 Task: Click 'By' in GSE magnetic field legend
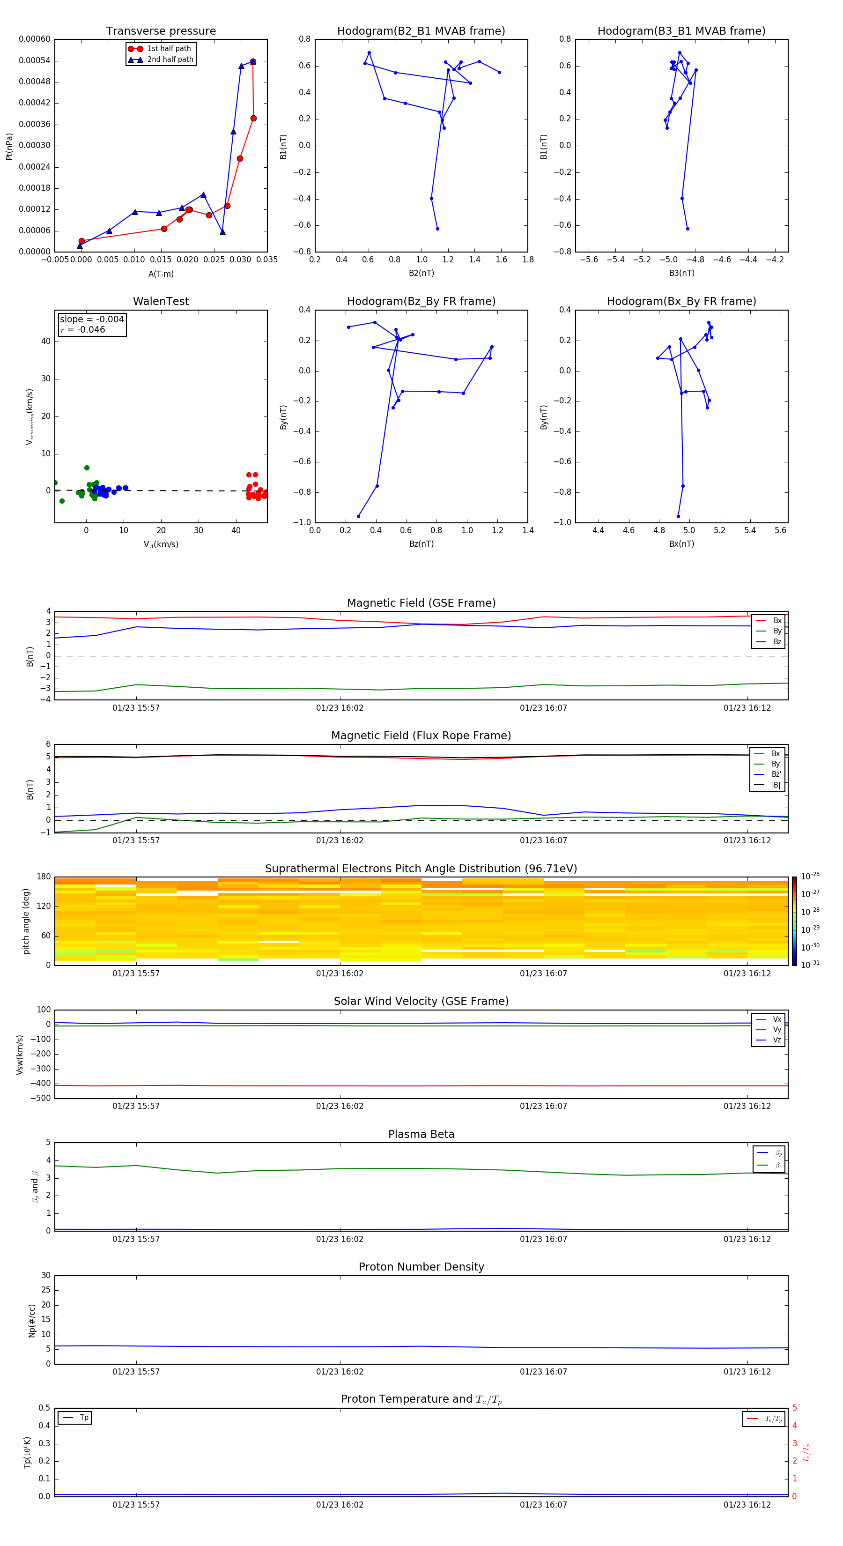tap(777, 631)
